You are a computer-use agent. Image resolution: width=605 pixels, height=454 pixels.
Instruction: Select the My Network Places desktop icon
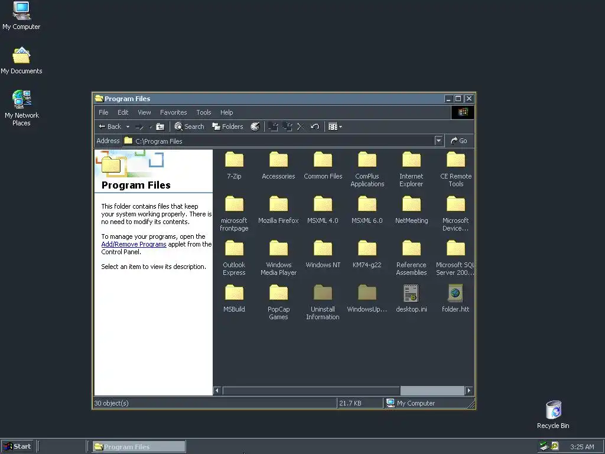pos(22,108)
